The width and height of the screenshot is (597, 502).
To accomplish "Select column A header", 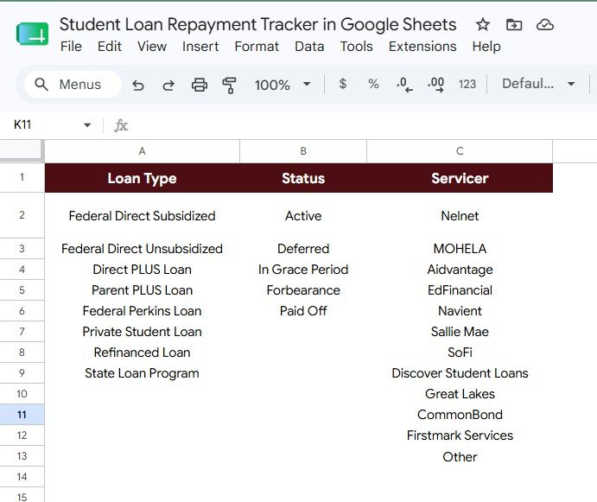I will pyautogui.click(x=142, y=151).
